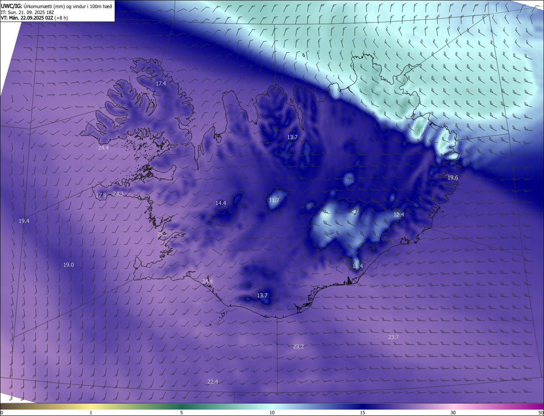Click the colour scale tick label 1
Image resolution: width=544 pixels, height=416 pixels.
tap(91, 413)
